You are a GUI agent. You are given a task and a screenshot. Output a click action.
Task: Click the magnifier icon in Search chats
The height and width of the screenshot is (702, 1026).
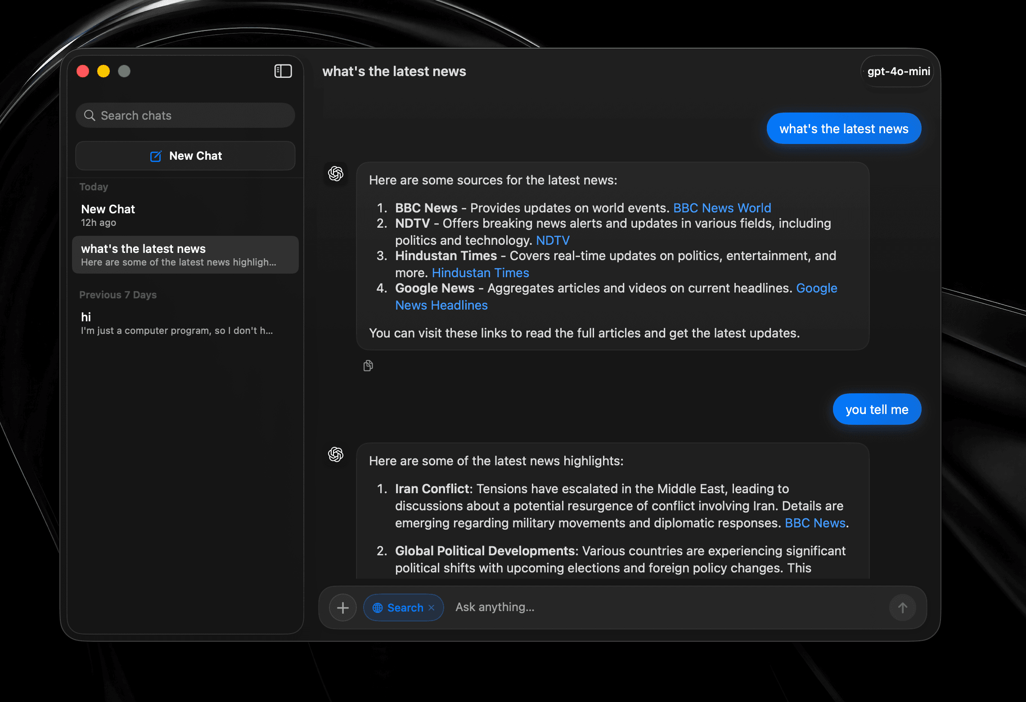pyautogui.click(x=90, y=116)
